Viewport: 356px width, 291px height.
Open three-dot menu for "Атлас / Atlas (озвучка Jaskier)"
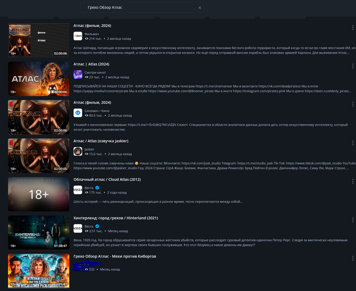[x=352, y=143]
